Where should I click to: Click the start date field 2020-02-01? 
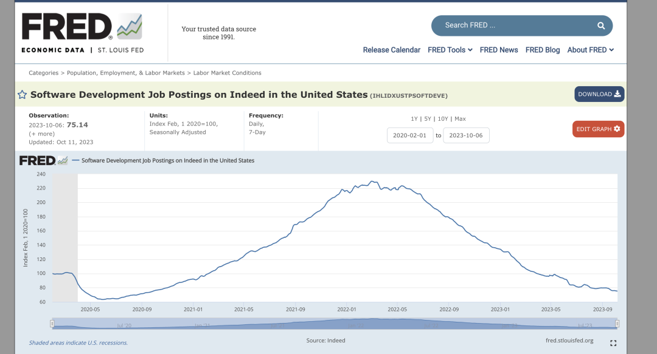pos(410,135)
